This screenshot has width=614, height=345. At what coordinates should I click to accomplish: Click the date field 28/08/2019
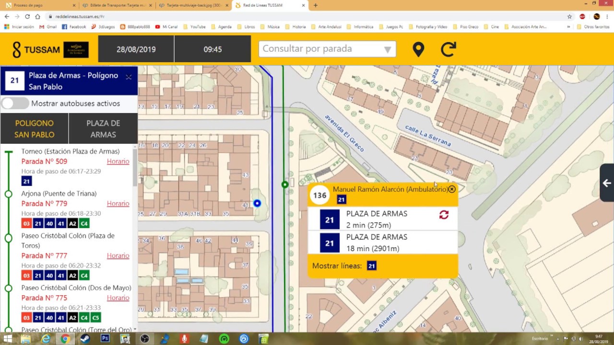[136, 49]
